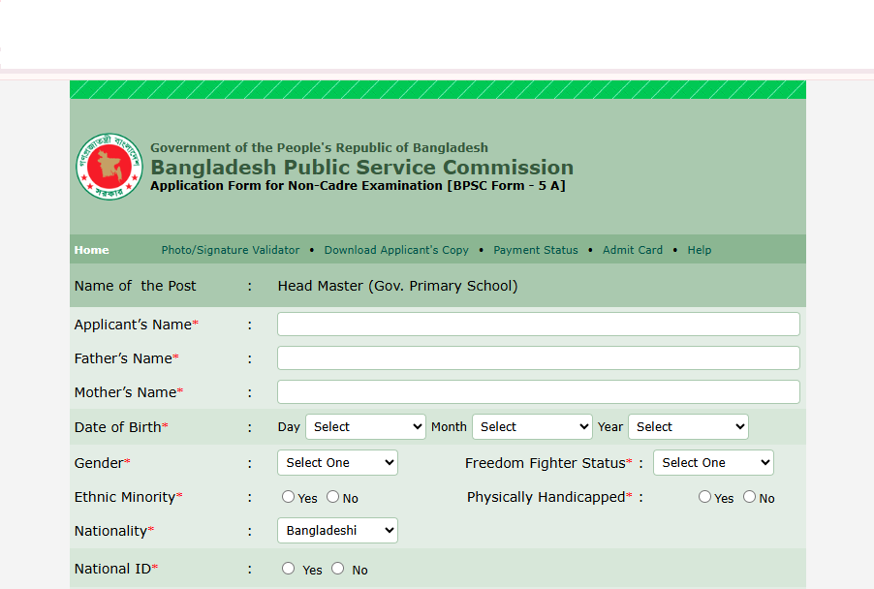The image size is (874, 589).
Task: Choose Yes for National ID
Action: pyautogui.click(x=289, y=569)
